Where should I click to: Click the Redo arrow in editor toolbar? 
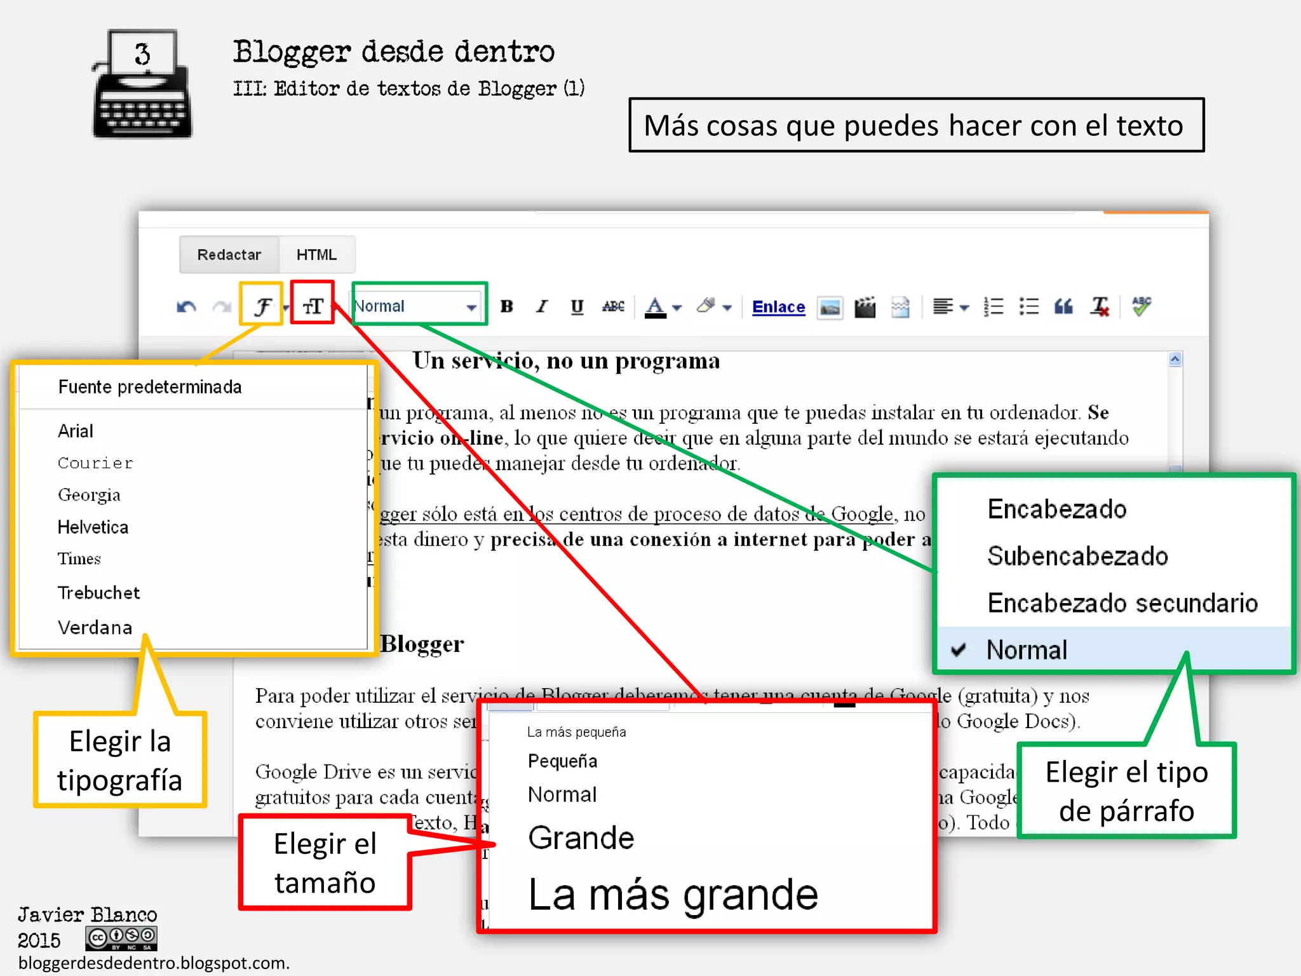pos(222,307)
